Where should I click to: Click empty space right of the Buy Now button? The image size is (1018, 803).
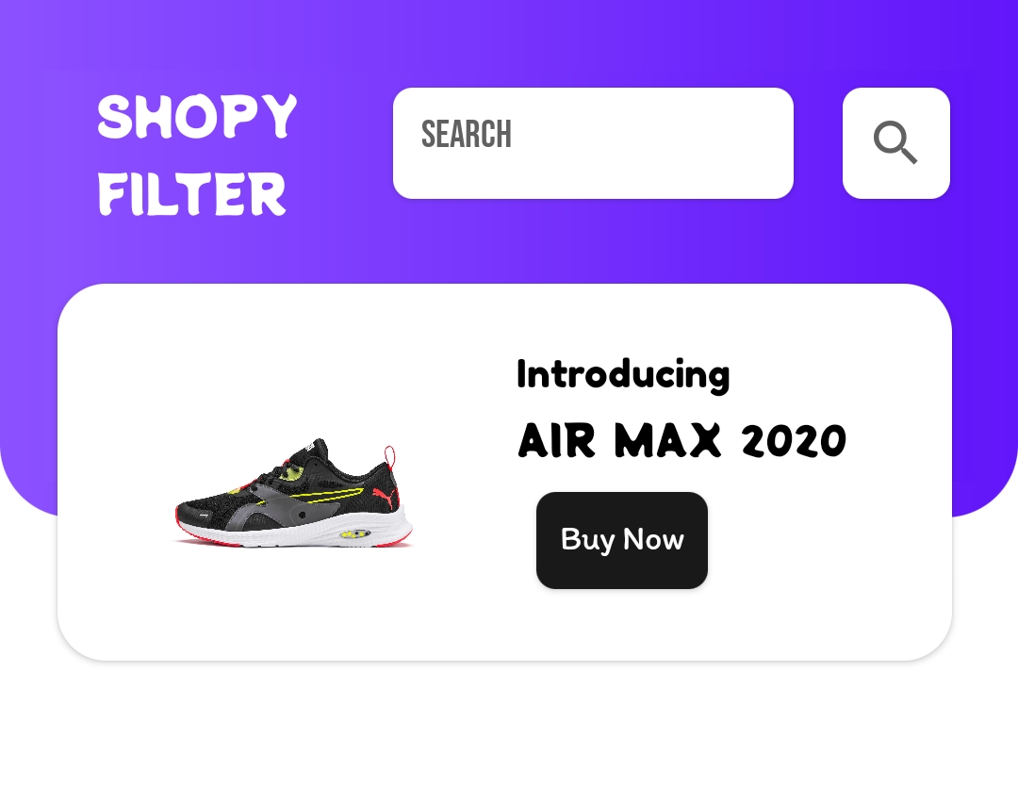click(x=825, y=540)
